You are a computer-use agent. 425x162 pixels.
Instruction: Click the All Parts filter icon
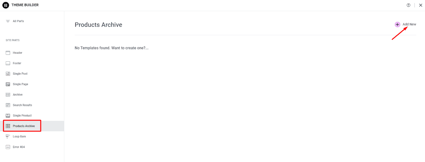pyautogui.click(x=8, y=21)
